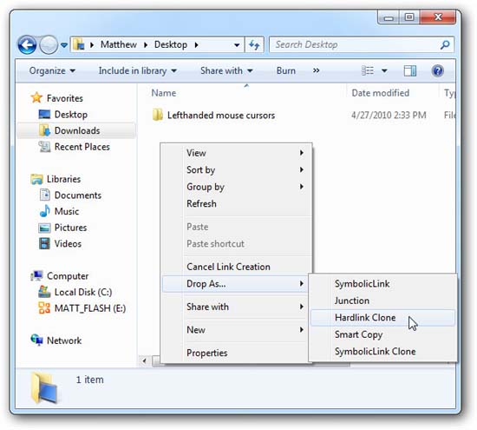Click the folder icon in address bar
This screenshot has height=430, width=477.
pyautogui.click(x=79, y=44)
